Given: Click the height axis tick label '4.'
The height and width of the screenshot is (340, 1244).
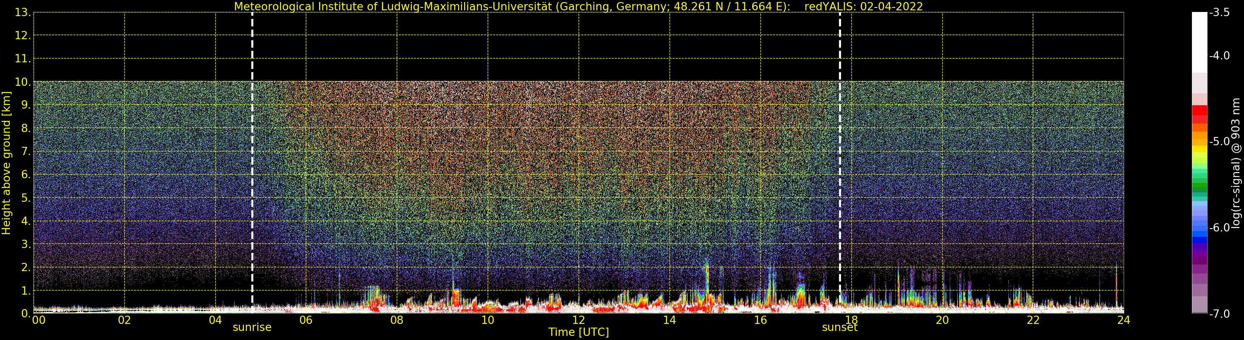Looking at the screenshot, I should point(26,221).
